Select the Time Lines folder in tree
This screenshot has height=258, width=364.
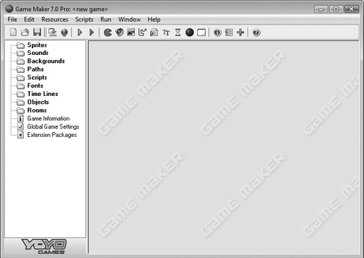pos(37,94)
